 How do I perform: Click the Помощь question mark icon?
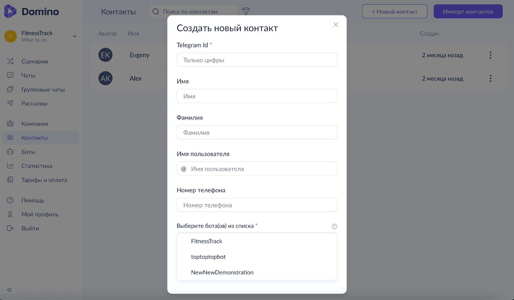click(10, 200)
